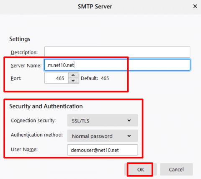The width and height of the screenshot is (201, 179).
Task: Click the Description label
Action: [24, 52]
